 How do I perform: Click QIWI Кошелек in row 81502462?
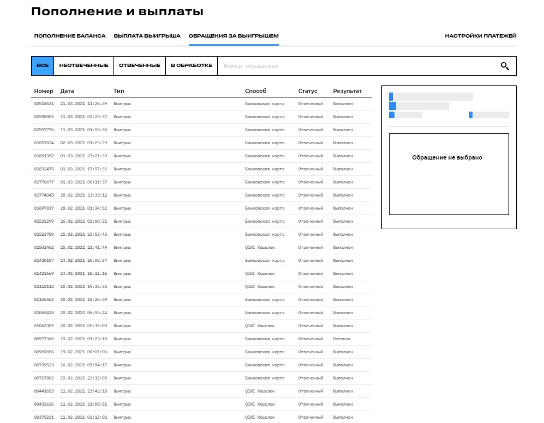click(260, 248)
